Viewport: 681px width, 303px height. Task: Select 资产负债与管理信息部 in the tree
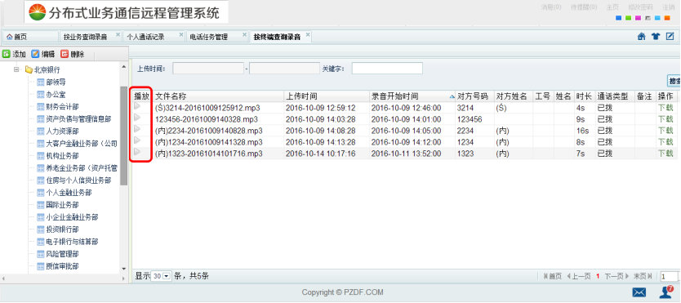click(78, 119)
